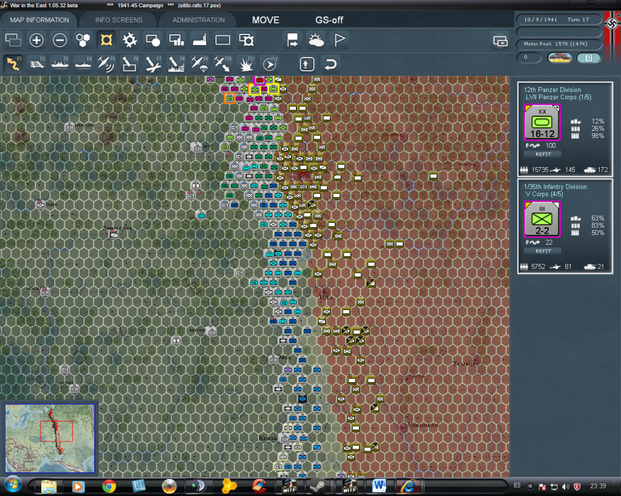This screenshot has width=621, height=496.
Task: Click the flag-with-arrow icon
Action: (293, 40)
